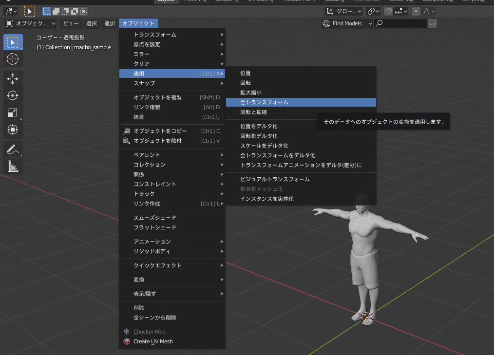494x355 pixels.
Task: Toggle proportional editing
Action: tap(416, 11)
